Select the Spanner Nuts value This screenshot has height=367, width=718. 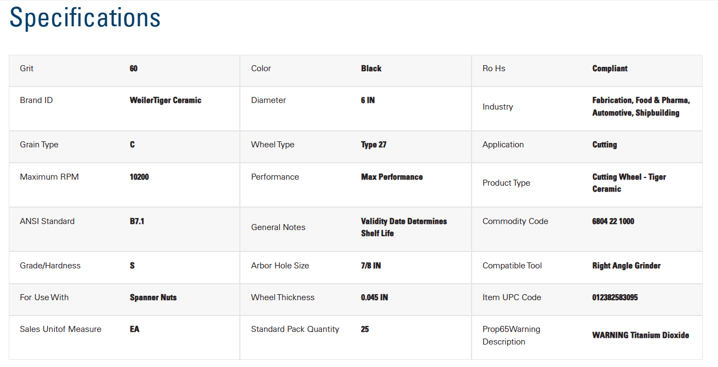pos(153,297)
